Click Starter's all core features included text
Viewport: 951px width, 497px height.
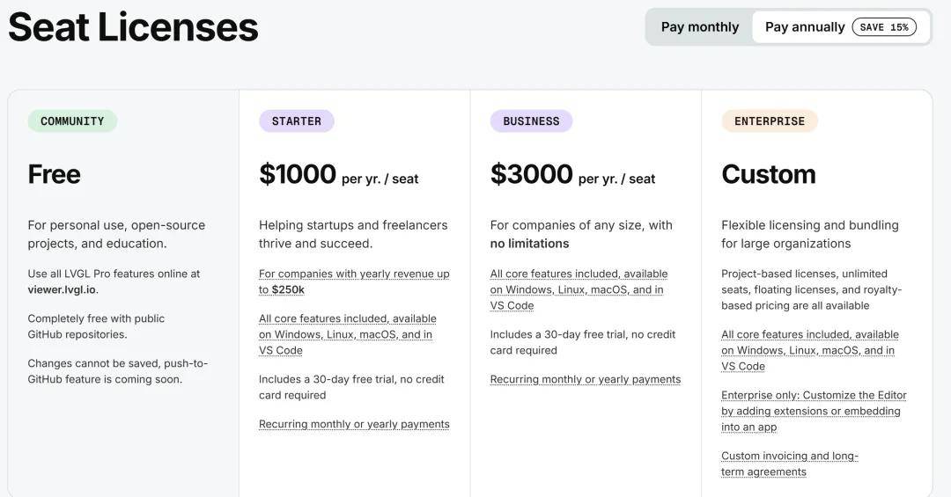[347, 334]
